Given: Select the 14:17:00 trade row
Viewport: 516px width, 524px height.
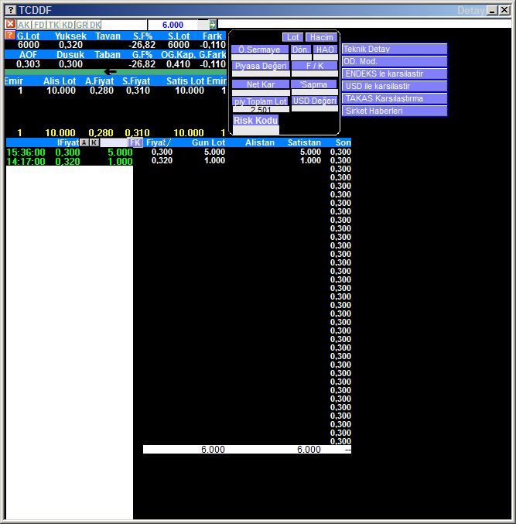Looking at the screenshot, I should click(x=70, y=162).
